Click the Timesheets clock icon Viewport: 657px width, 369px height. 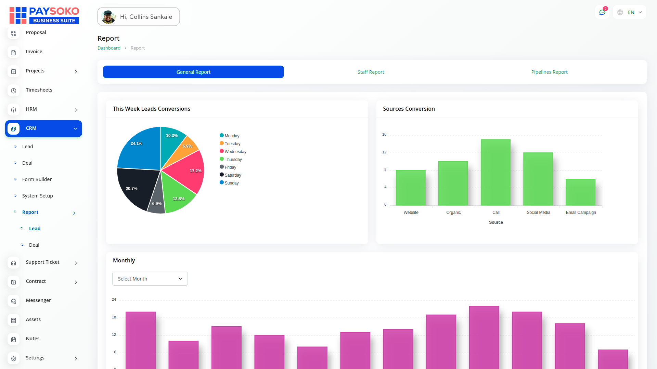click(x=14, y=91)
